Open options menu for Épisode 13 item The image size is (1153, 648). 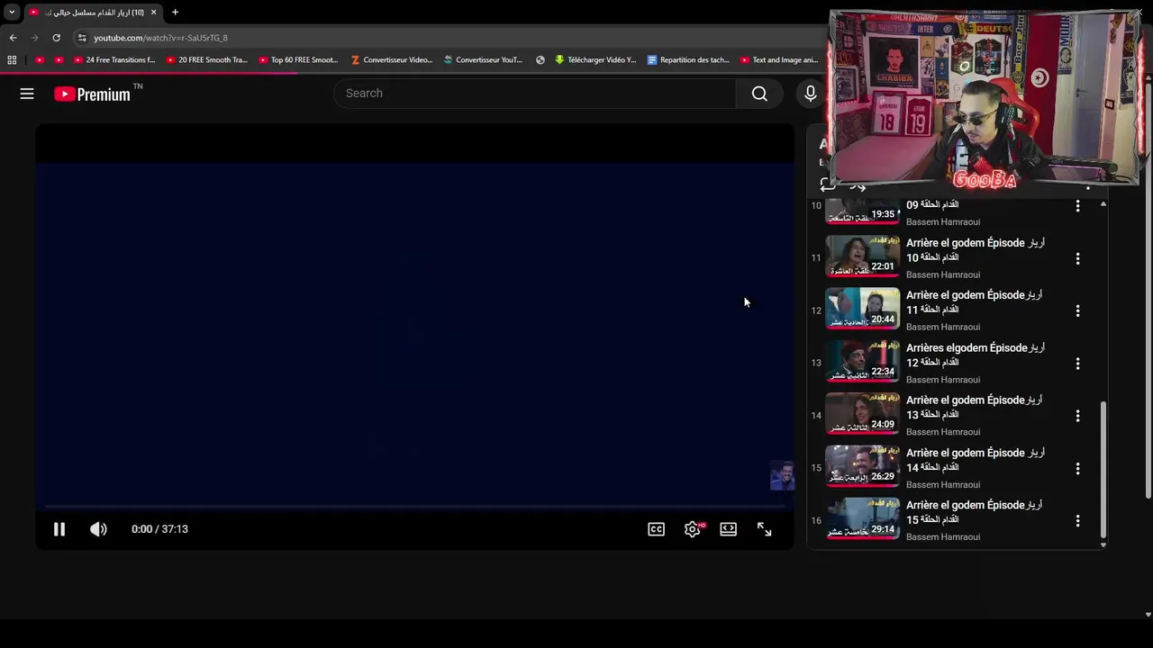[1077, 416]
